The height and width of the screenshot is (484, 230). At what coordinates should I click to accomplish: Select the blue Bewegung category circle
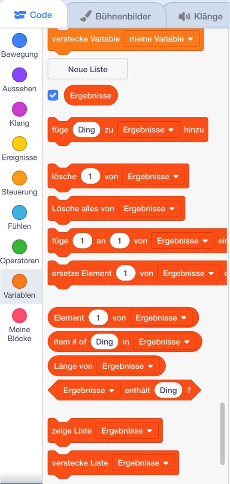19,40
